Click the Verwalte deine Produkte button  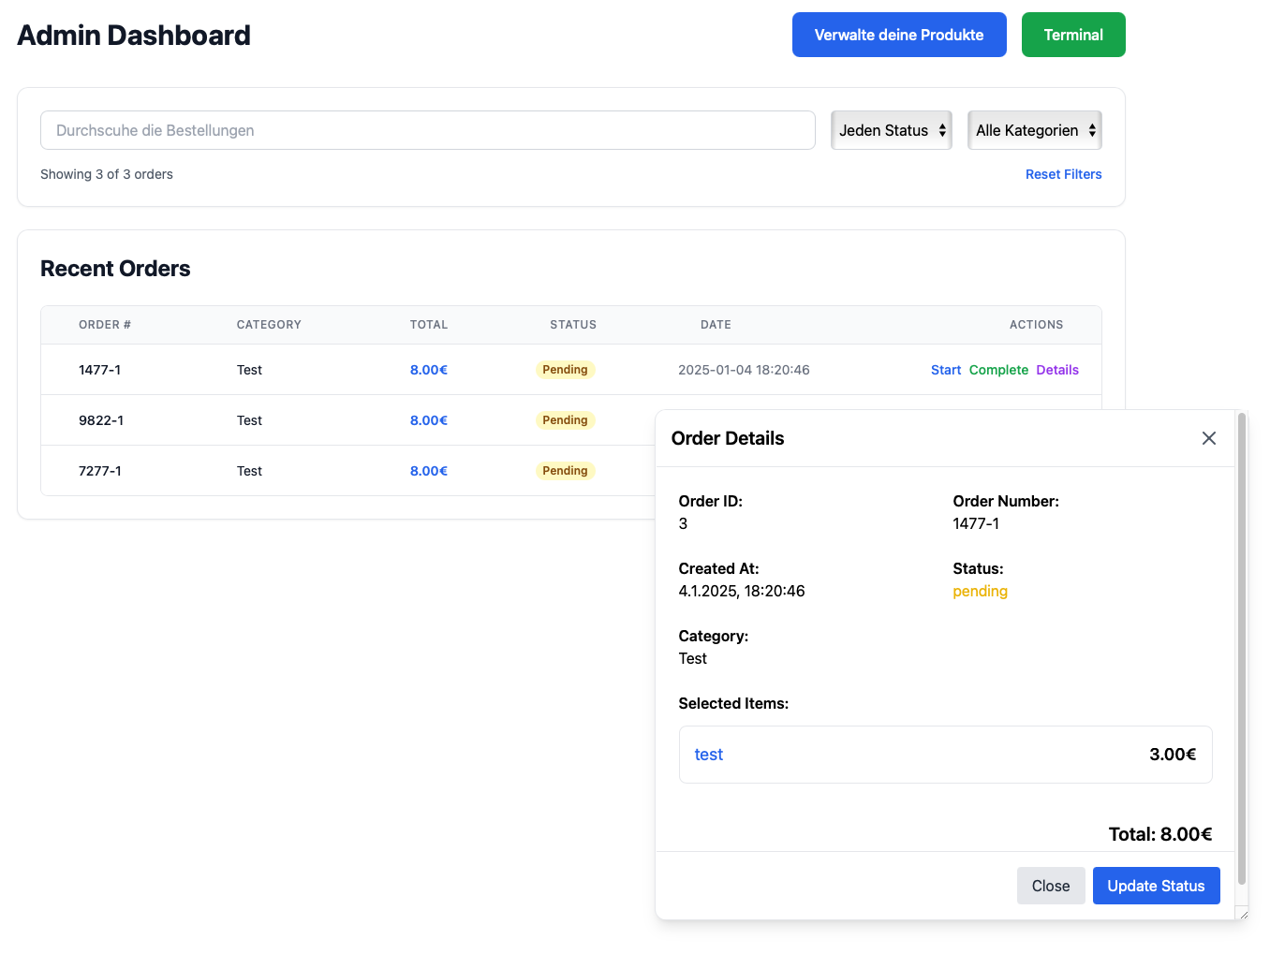coord(899,35)
